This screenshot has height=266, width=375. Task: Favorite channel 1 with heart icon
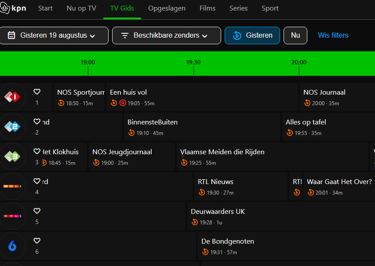point(37,92)
